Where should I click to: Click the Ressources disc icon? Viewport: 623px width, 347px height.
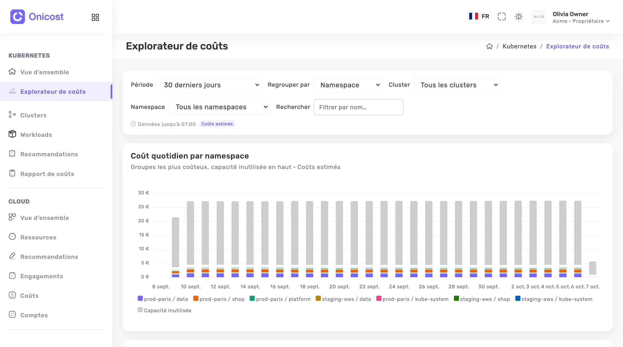pos(12,237)
